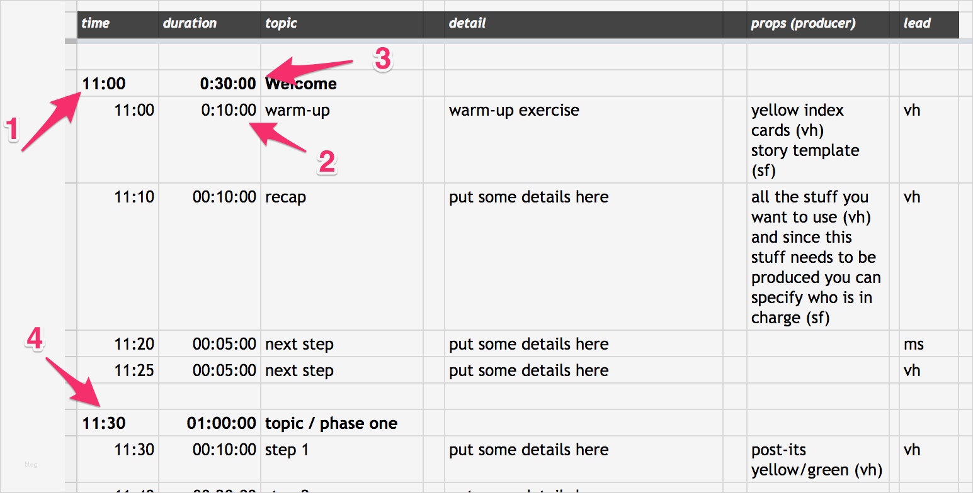Viewport: 973px width, 493px height.
Task: Click the 11:10 time cell
Action: pos(134,197)
